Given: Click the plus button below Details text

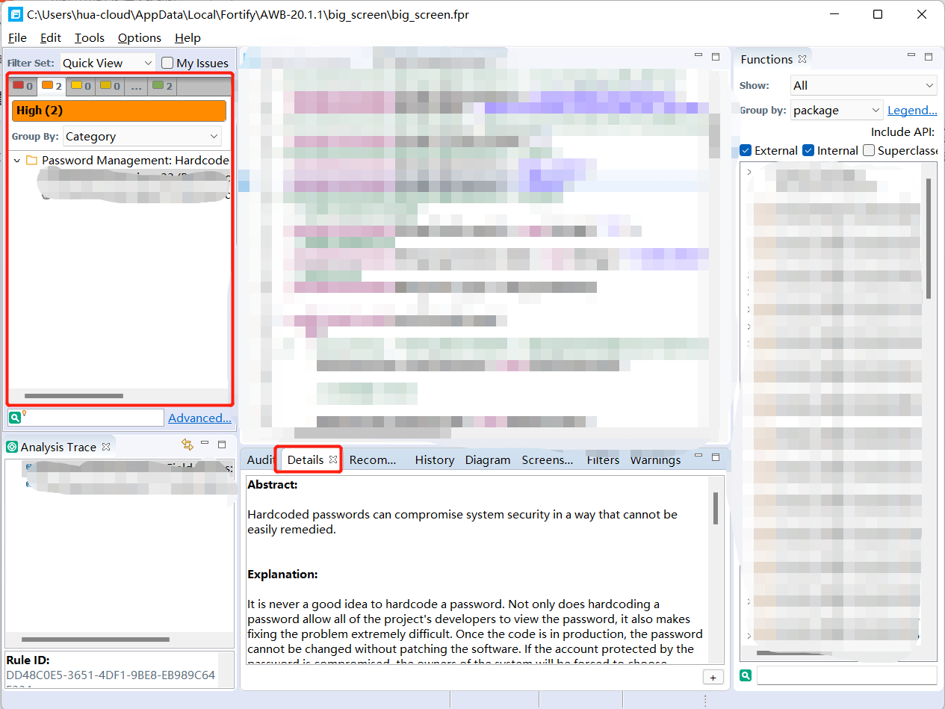Looking at the screenshot, I should pos(712,676).
